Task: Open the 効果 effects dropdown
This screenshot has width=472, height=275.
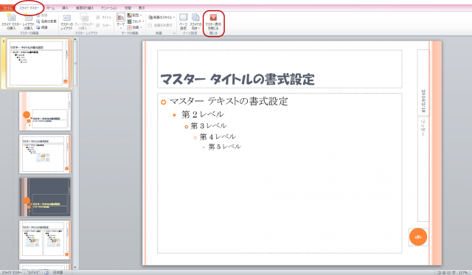Action: (x=134, y=27)
